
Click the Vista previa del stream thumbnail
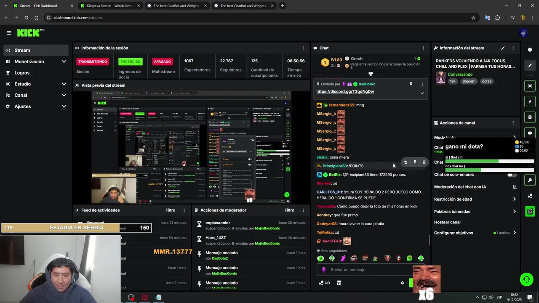tap(192, 147)
